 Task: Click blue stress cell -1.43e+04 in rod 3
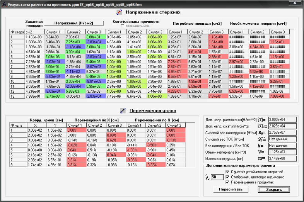click(x=75, y=47)
